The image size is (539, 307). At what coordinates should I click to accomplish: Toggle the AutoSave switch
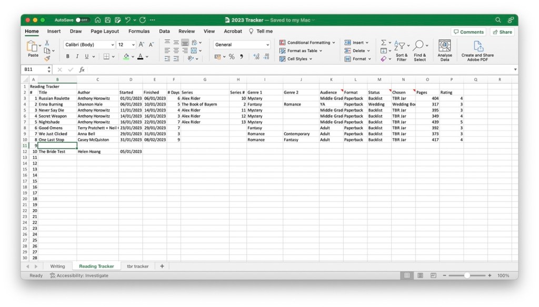click(x=82, y=20)
